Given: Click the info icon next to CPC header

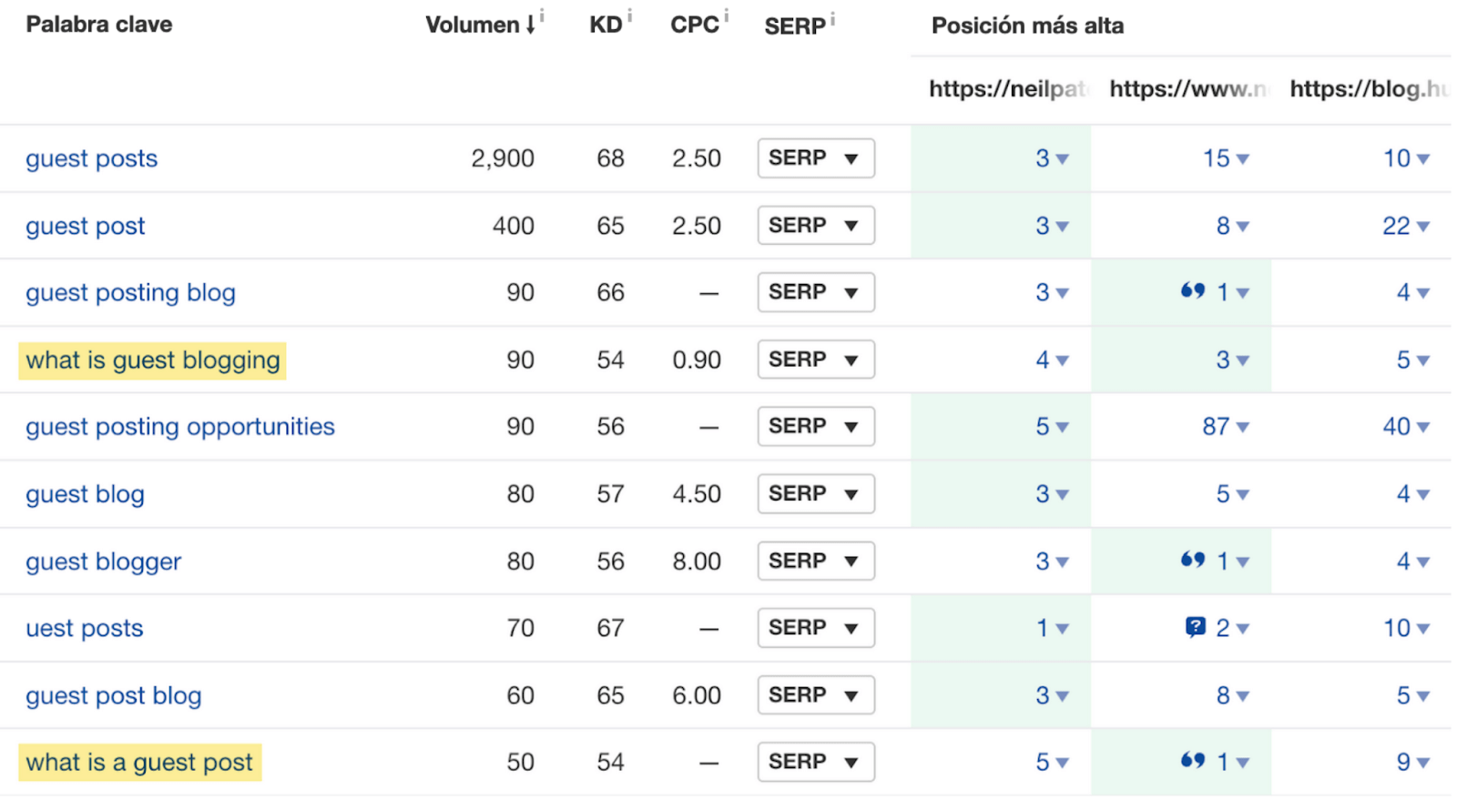Looking at the screenshot, I should [x=726, y=15].
